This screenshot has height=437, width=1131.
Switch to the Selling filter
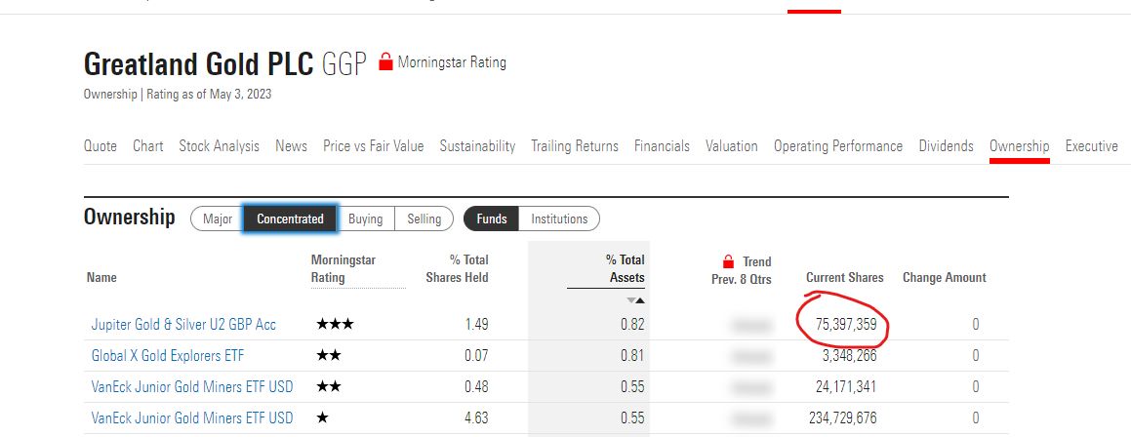tap(424, 218)
